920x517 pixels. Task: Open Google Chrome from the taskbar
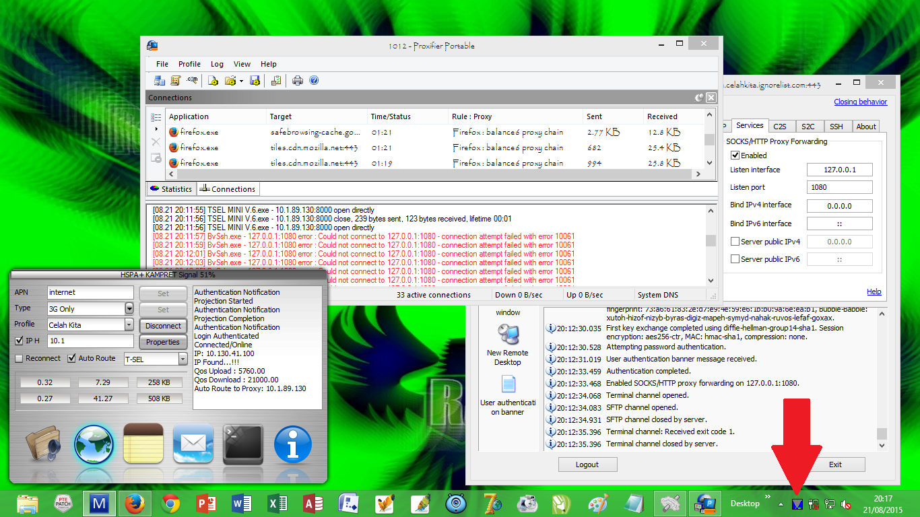(x=170, y=504)
